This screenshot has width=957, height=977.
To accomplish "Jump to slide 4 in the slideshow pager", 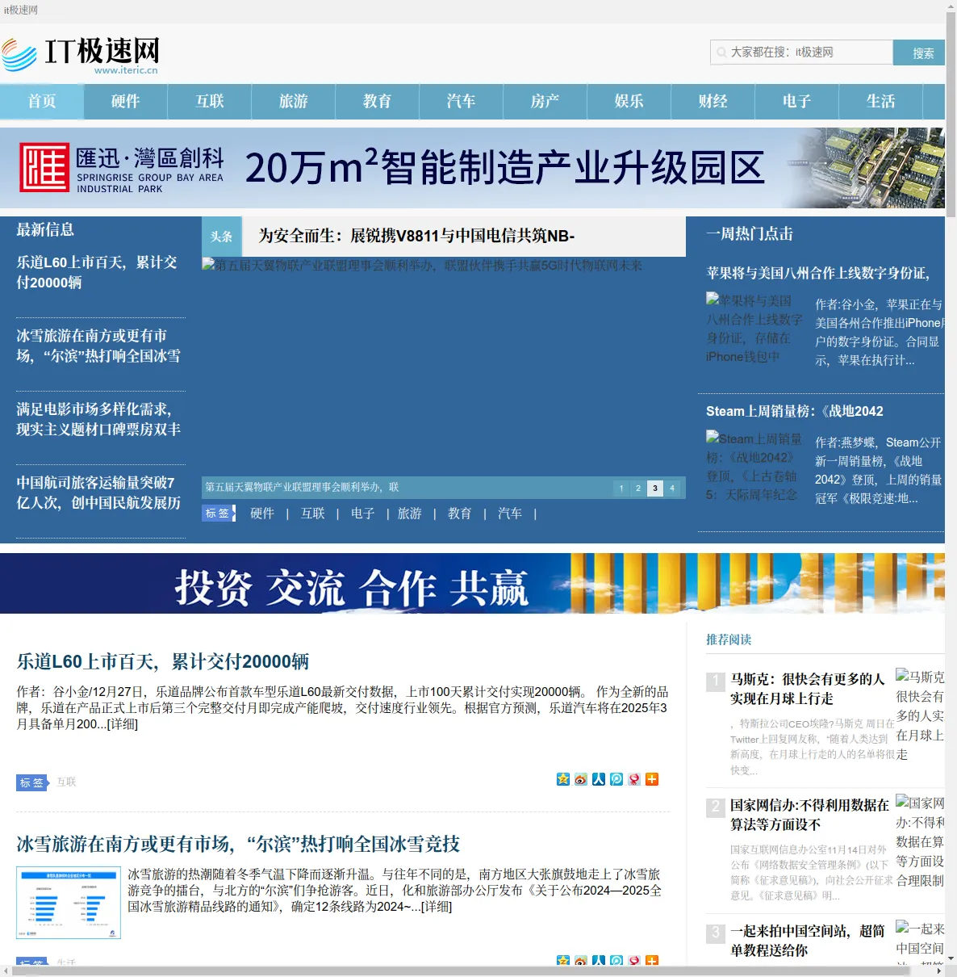I will 672,488.
